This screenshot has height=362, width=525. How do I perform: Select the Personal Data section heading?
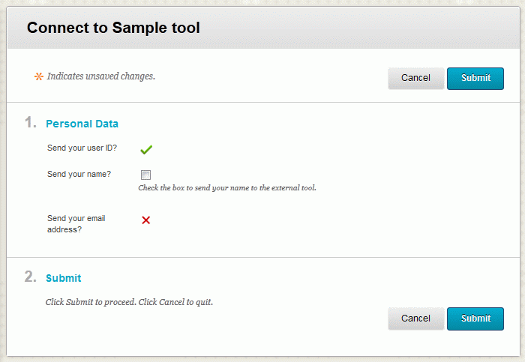tap(82, 124)
